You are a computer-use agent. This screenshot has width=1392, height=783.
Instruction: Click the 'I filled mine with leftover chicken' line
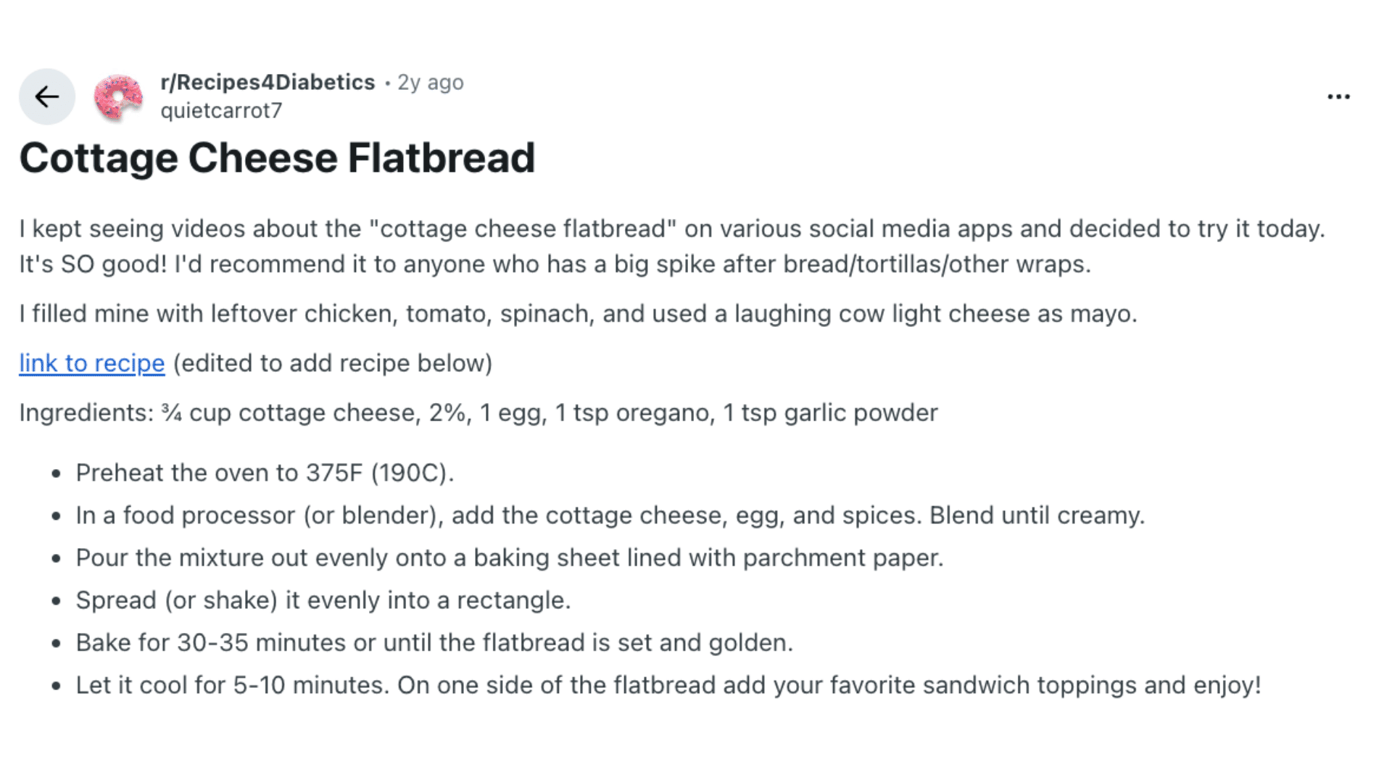point(578,314)
